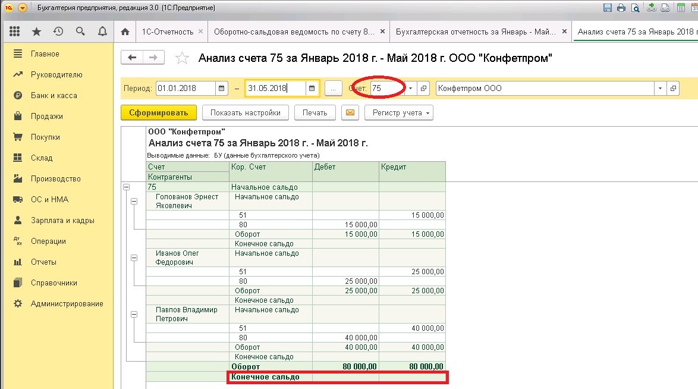Open the Администрирование section
The image size is (698, 389).
pyautogui.click(x=58, y=304)
